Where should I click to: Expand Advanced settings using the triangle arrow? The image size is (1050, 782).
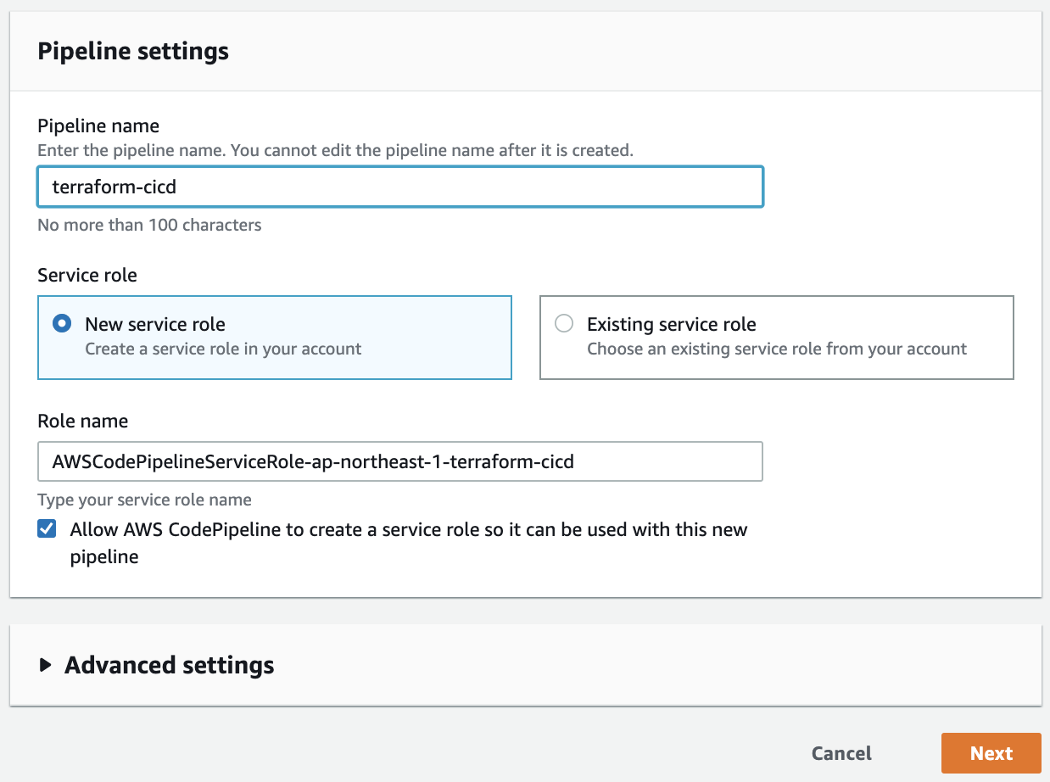pos(46,665)
